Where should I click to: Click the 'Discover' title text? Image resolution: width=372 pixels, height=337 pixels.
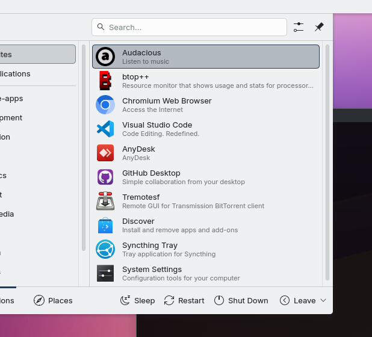(x=138, y=221)
